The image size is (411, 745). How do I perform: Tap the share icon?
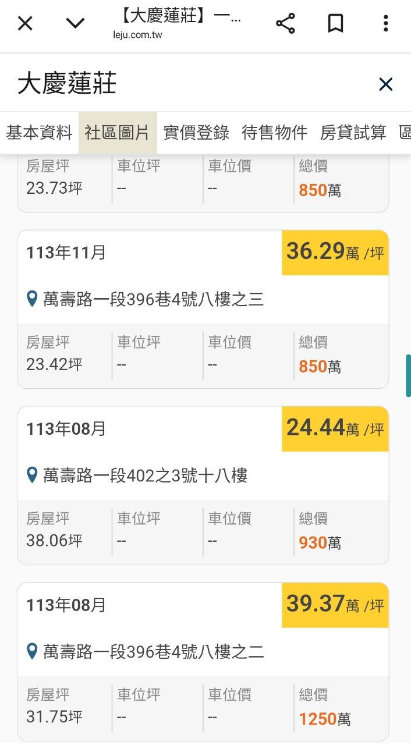pos(285,23)
